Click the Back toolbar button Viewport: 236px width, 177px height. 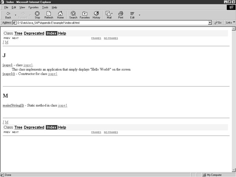[x=8, y=15]
